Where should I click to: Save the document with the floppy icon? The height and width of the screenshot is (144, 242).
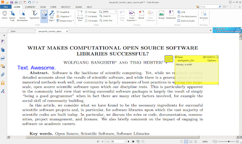click(x=12, y=2)
